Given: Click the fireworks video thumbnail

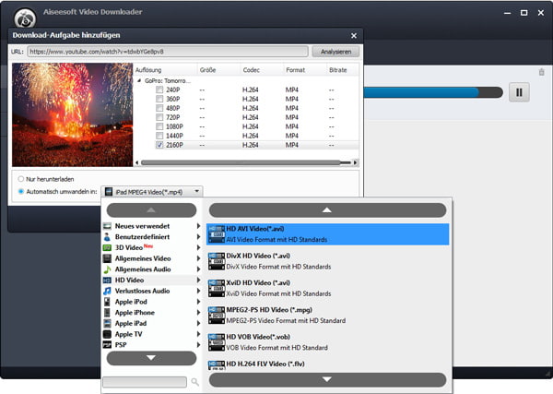Looking at the screenshot, I should click(x=72, y=114).
